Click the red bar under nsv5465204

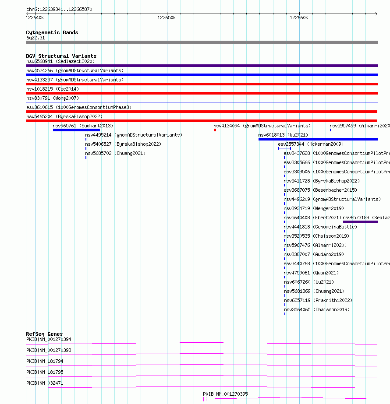pyautogui.click(x=202, y=121)
